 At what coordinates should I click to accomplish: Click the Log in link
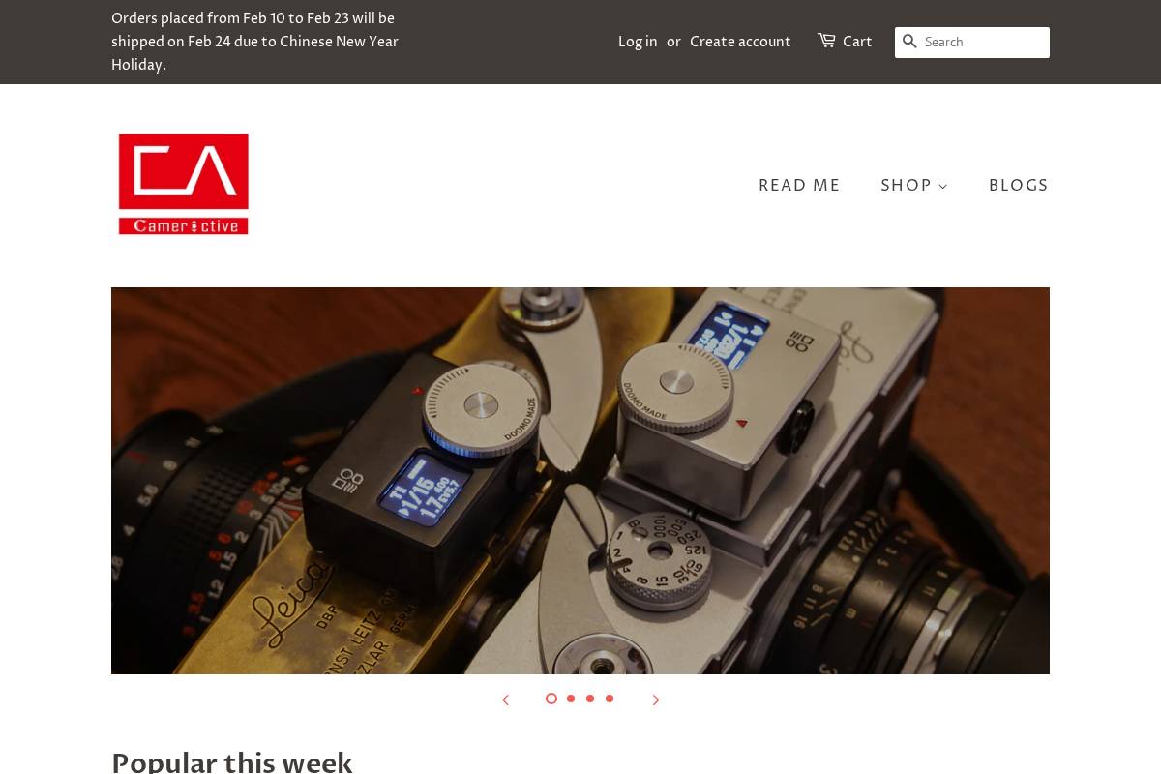(638, 42)
